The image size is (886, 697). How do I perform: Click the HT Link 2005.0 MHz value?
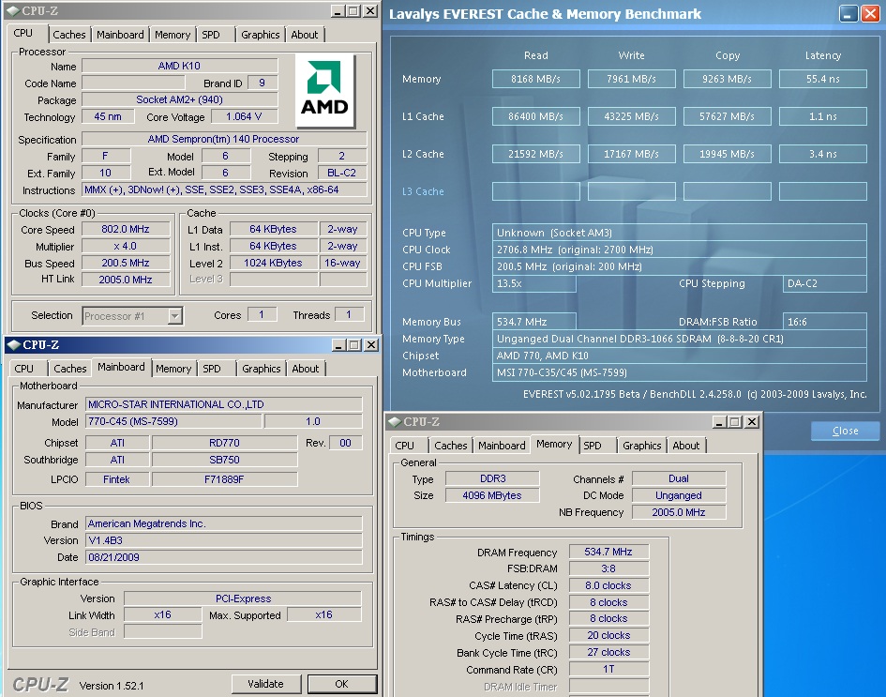coord(126,280)
